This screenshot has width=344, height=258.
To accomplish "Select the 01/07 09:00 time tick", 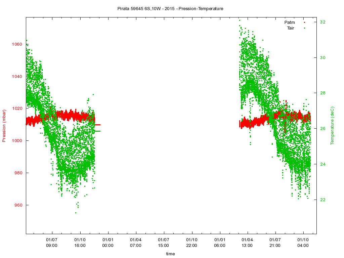I will [52, 243].
